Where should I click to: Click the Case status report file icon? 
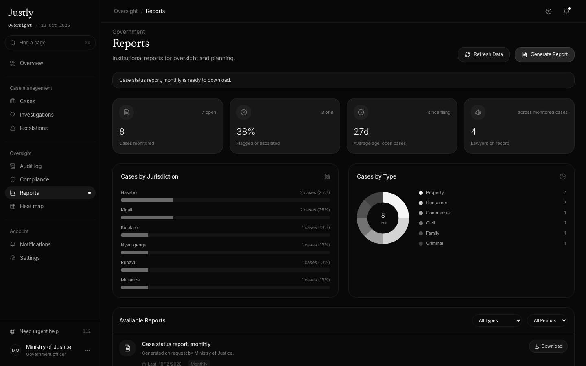(x=127, y=348)
